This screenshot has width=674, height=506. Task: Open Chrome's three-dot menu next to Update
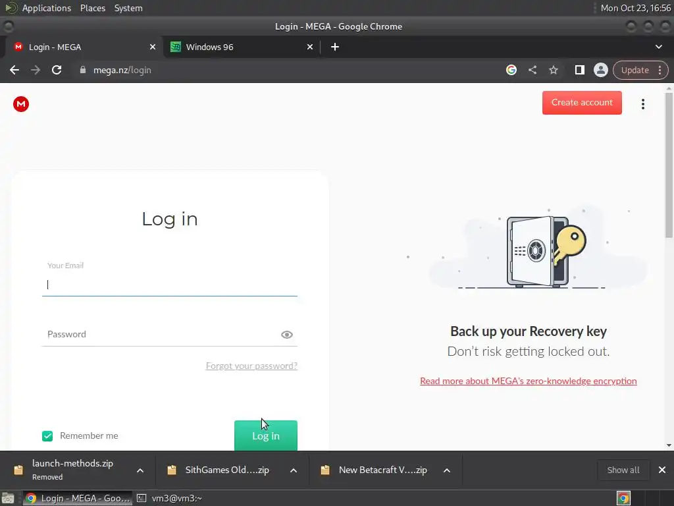click(x=660, y=70)
